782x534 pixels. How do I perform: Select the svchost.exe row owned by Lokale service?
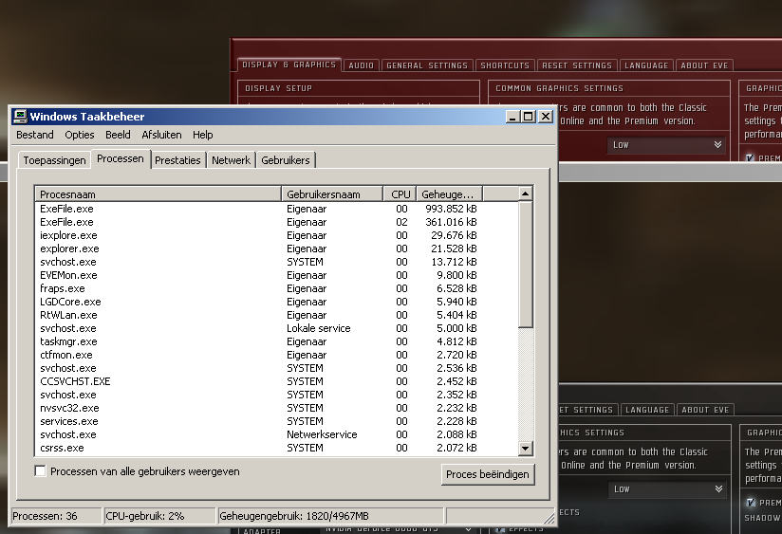276,328
